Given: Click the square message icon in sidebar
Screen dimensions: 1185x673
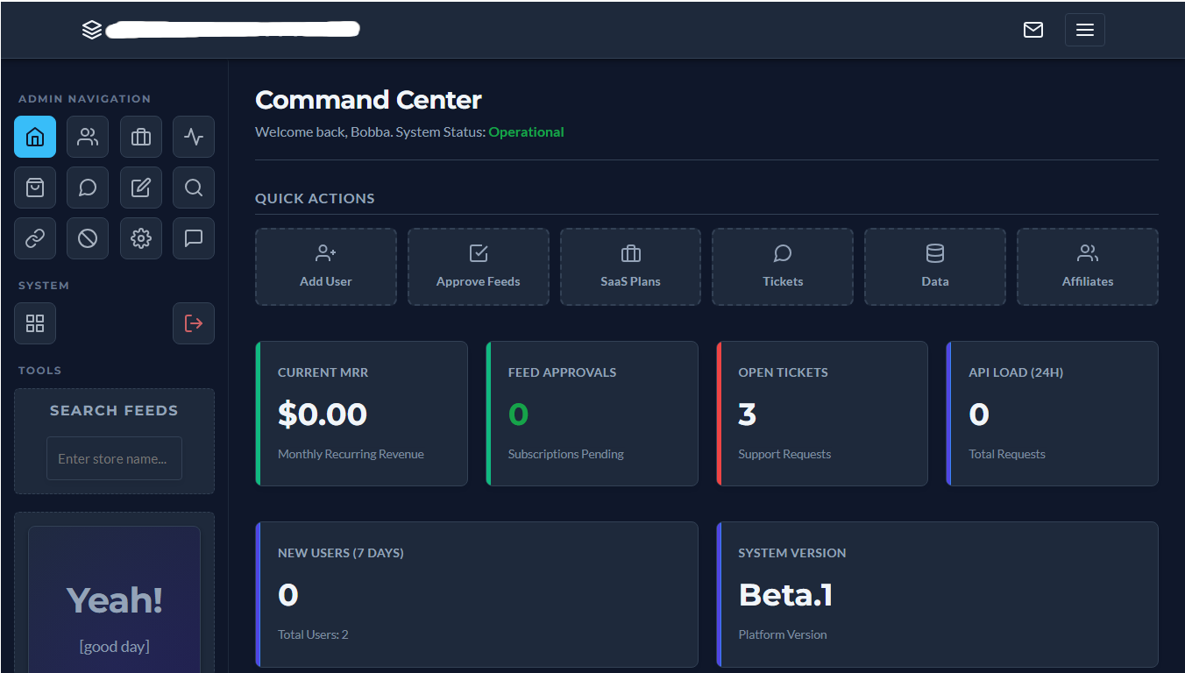Looking at the screenshot, I should click(194, 238).
